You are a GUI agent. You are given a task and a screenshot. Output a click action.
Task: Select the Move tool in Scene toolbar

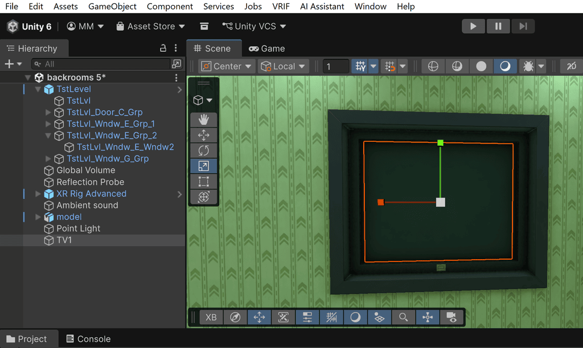tap(203, 135)
